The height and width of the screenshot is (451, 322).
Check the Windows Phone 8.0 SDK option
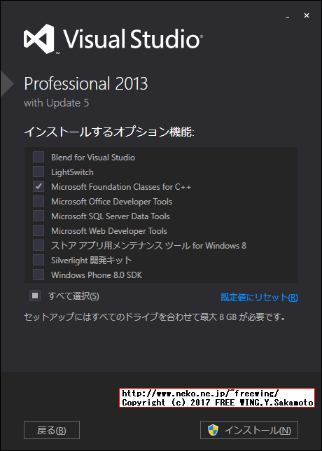click(x=38, y=275)
